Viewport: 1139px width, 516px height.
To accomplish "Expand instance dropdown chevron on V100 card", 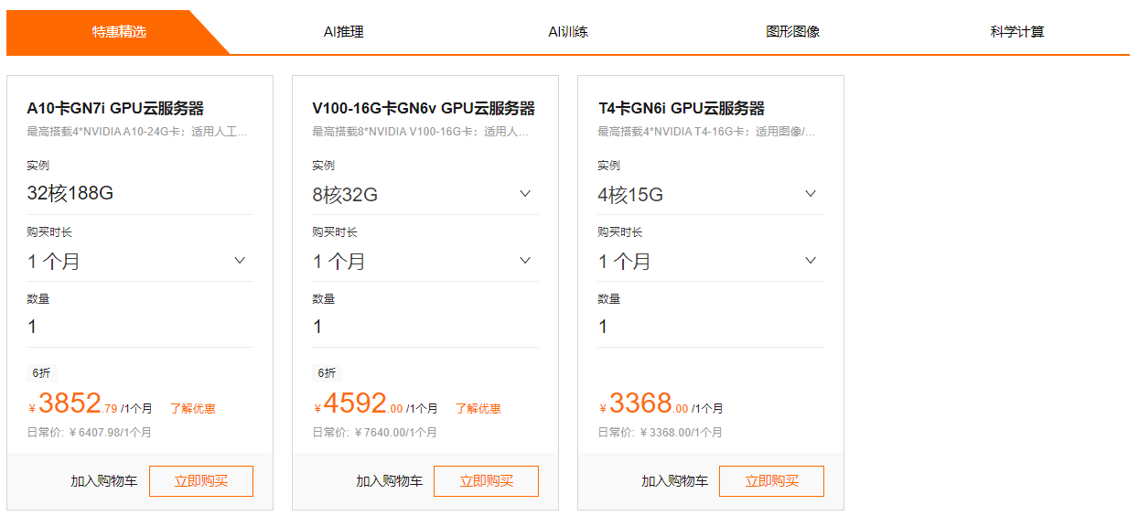I will coord(525,194).
